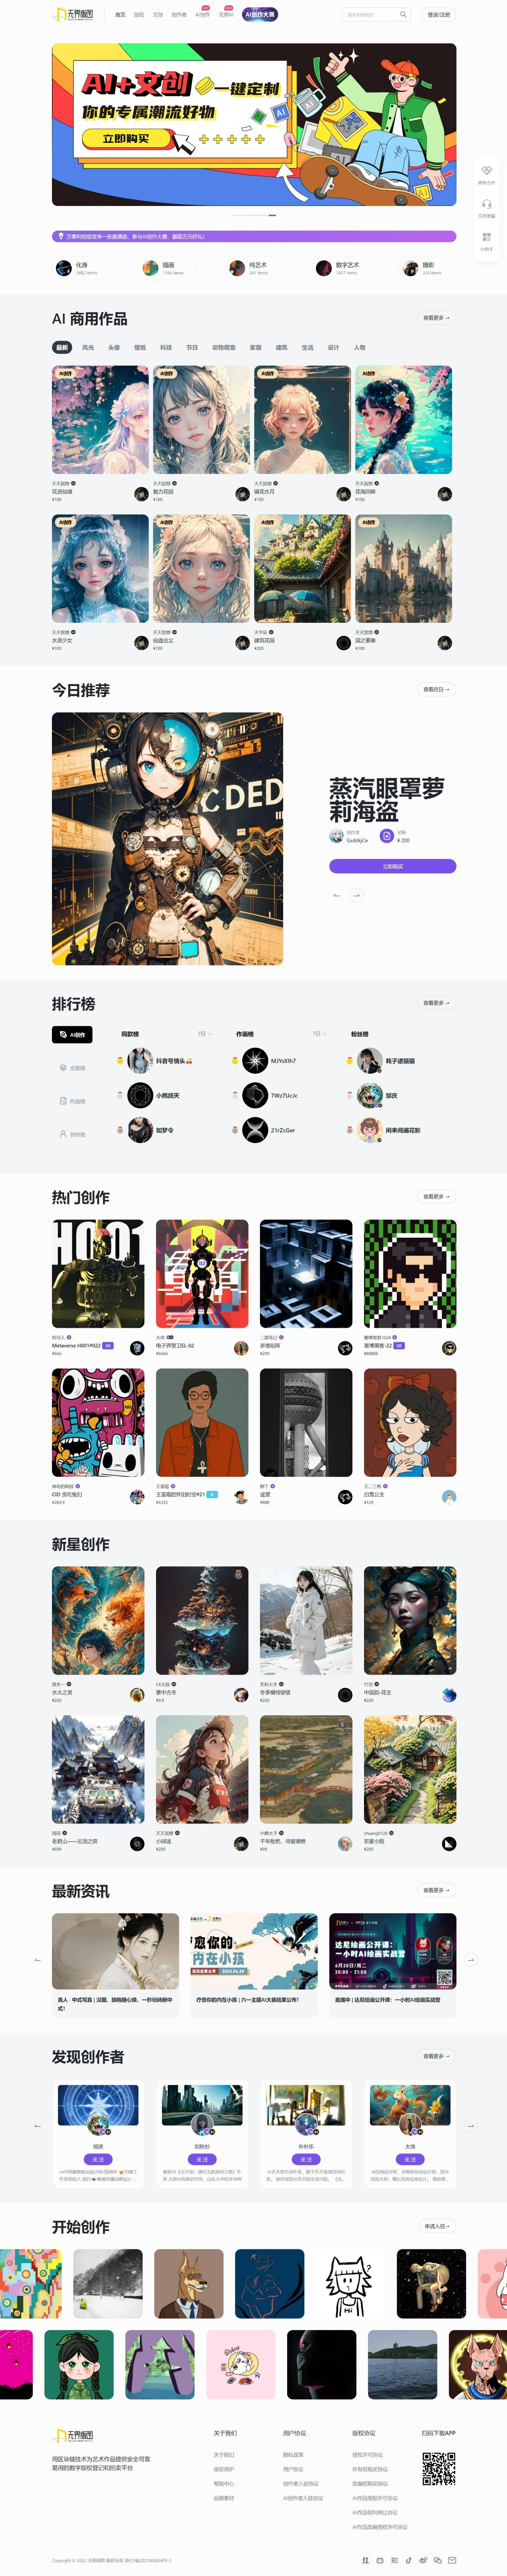Open the customer service headset icon
Screen dimensions: 507x2576
coord(487,204)
